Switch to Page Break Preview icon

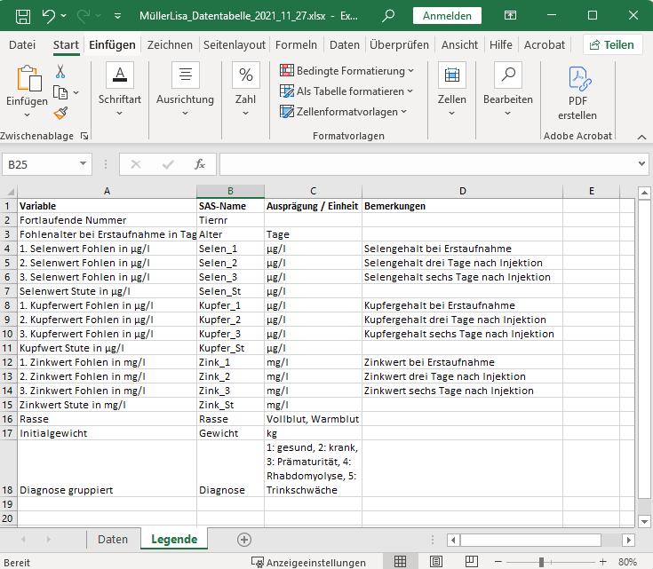[472, 562]
